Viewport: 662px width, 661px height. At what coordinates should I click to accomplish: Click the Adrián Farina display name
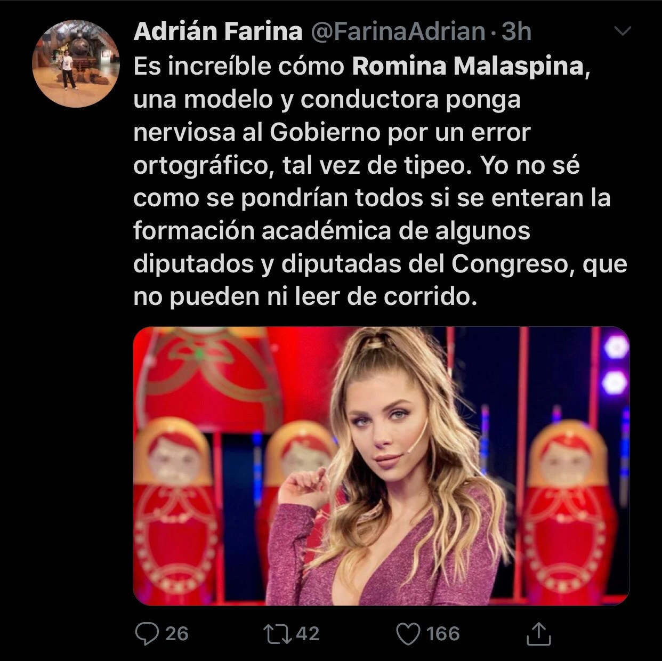pyautogui.click(x=217, y=31)
